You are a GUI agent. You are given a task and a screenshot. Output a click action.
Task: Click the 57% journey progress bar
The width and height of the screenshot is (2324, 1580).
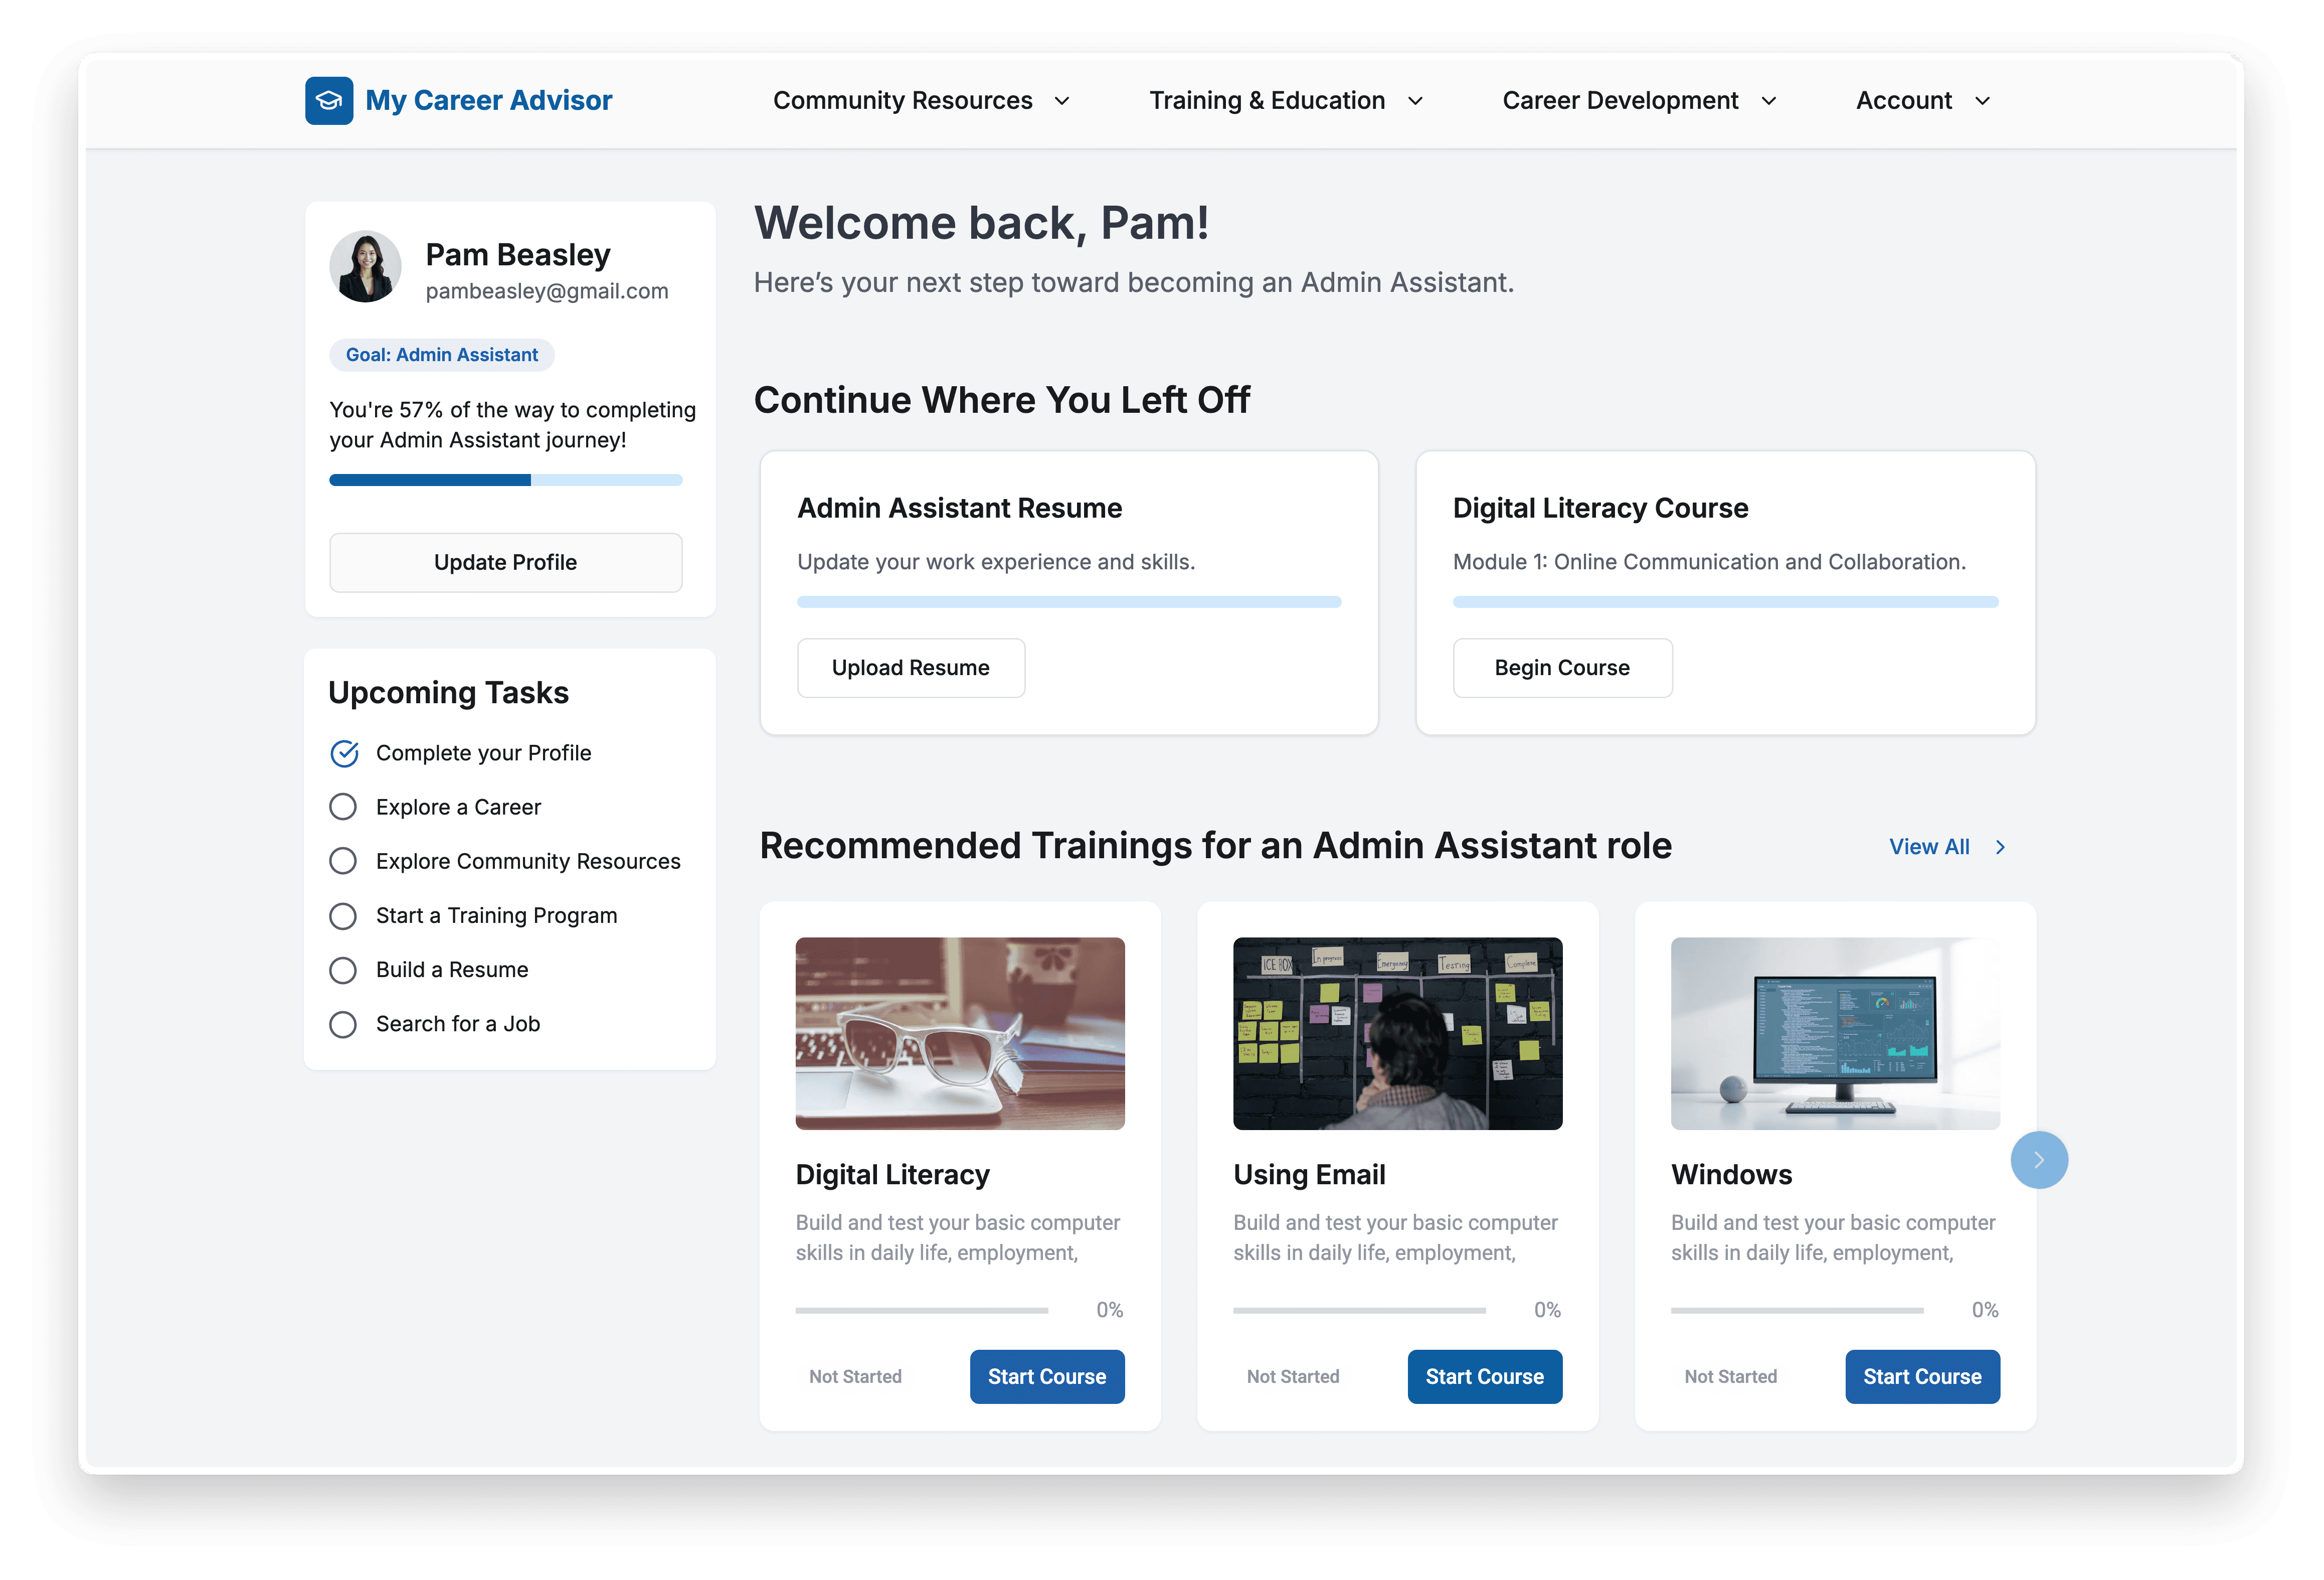click(x=505, y=481)
